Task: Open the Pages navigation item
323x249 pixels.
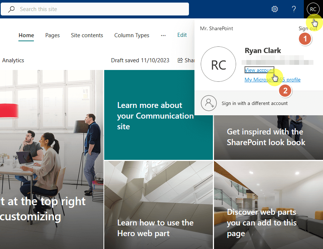Action: 52,35
